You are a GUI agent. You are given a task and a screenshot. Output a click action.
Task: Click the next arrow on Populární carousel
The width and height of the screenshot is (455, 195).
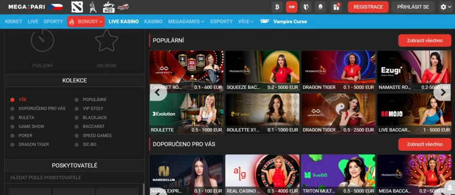click(443, 92)
